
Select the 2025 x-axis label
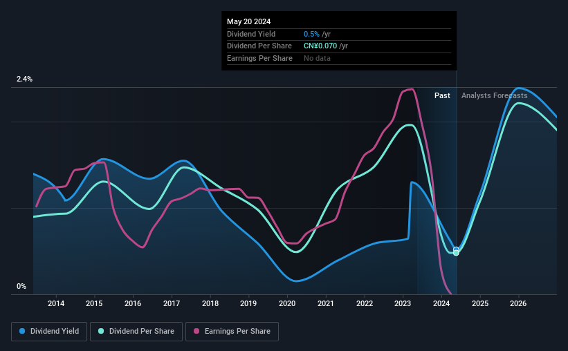click(x=480, y=303)
